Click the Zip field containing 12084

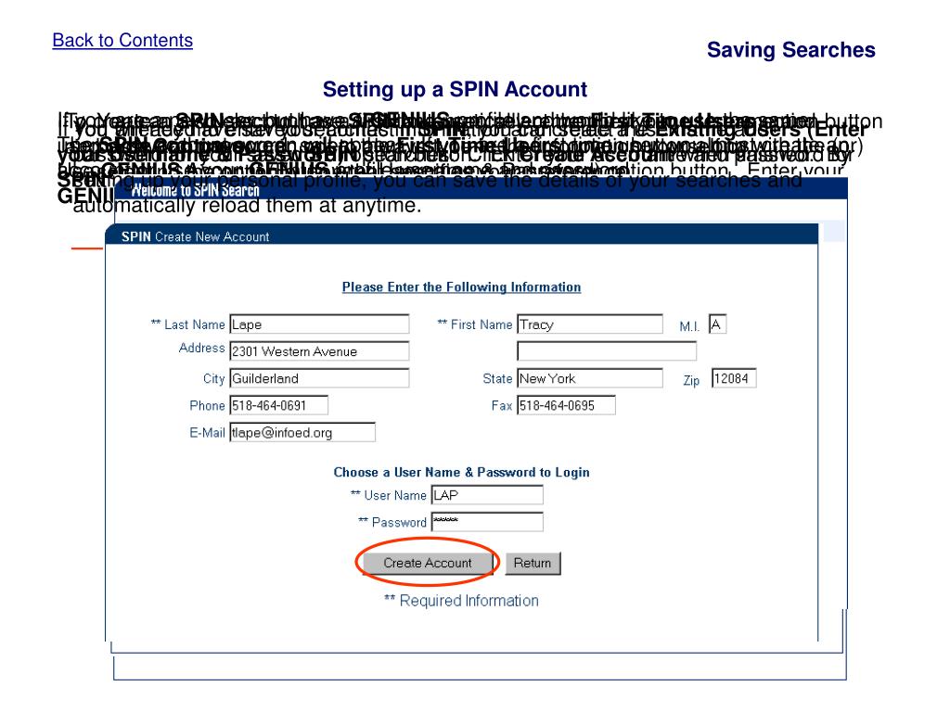coord(733,378)
